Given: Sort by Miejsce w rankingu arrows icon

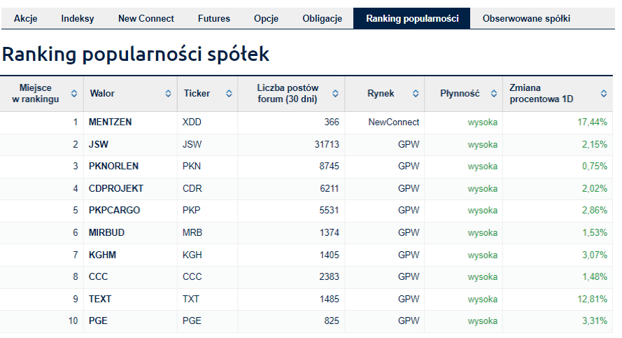Looking at the screenshot, I should (73, 94).
